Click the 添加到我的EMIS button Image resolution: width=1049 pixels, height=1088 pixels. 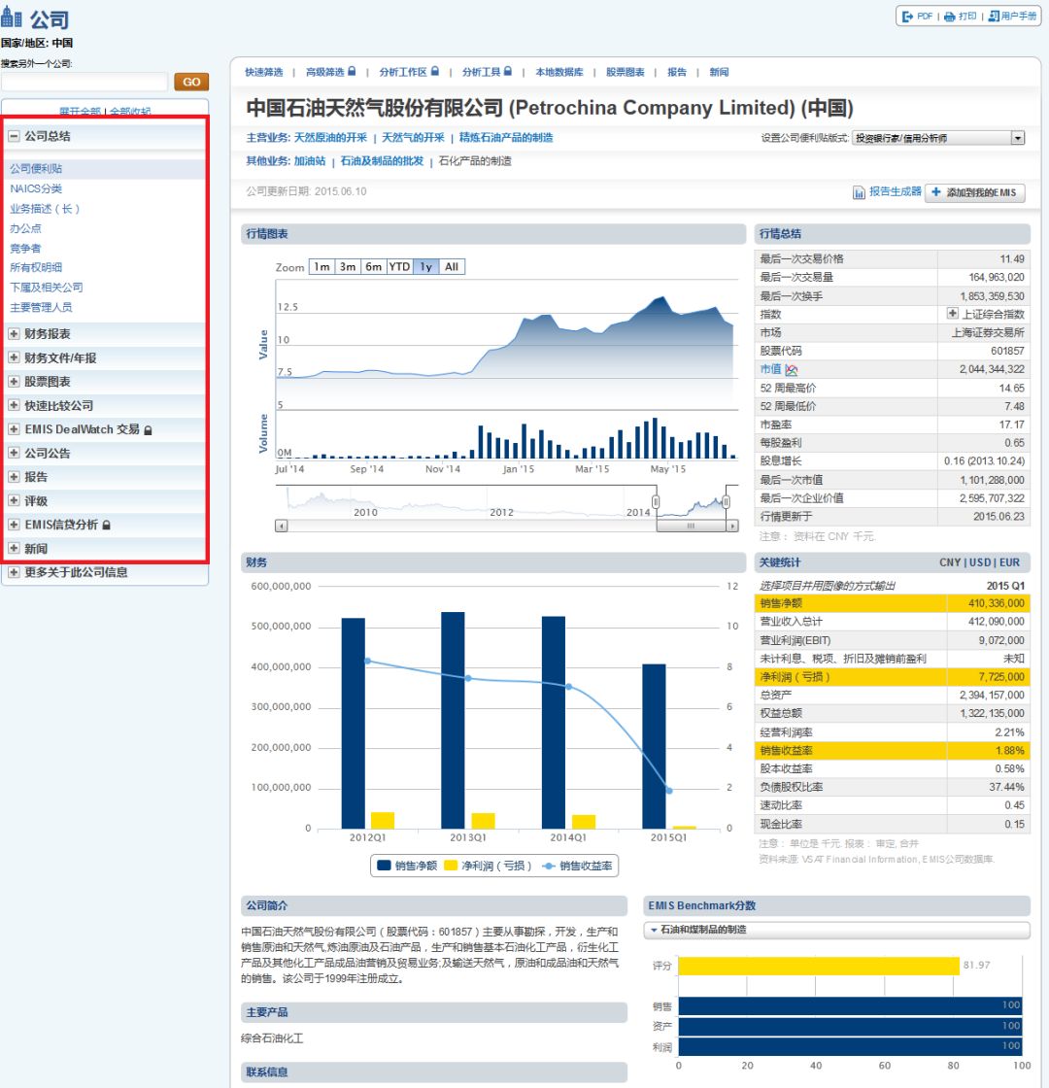tap(974, 192)
